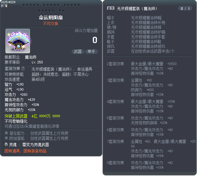Click the 战斗力增加量 value 0
This screenshot has height=176, width=197.
95,40
